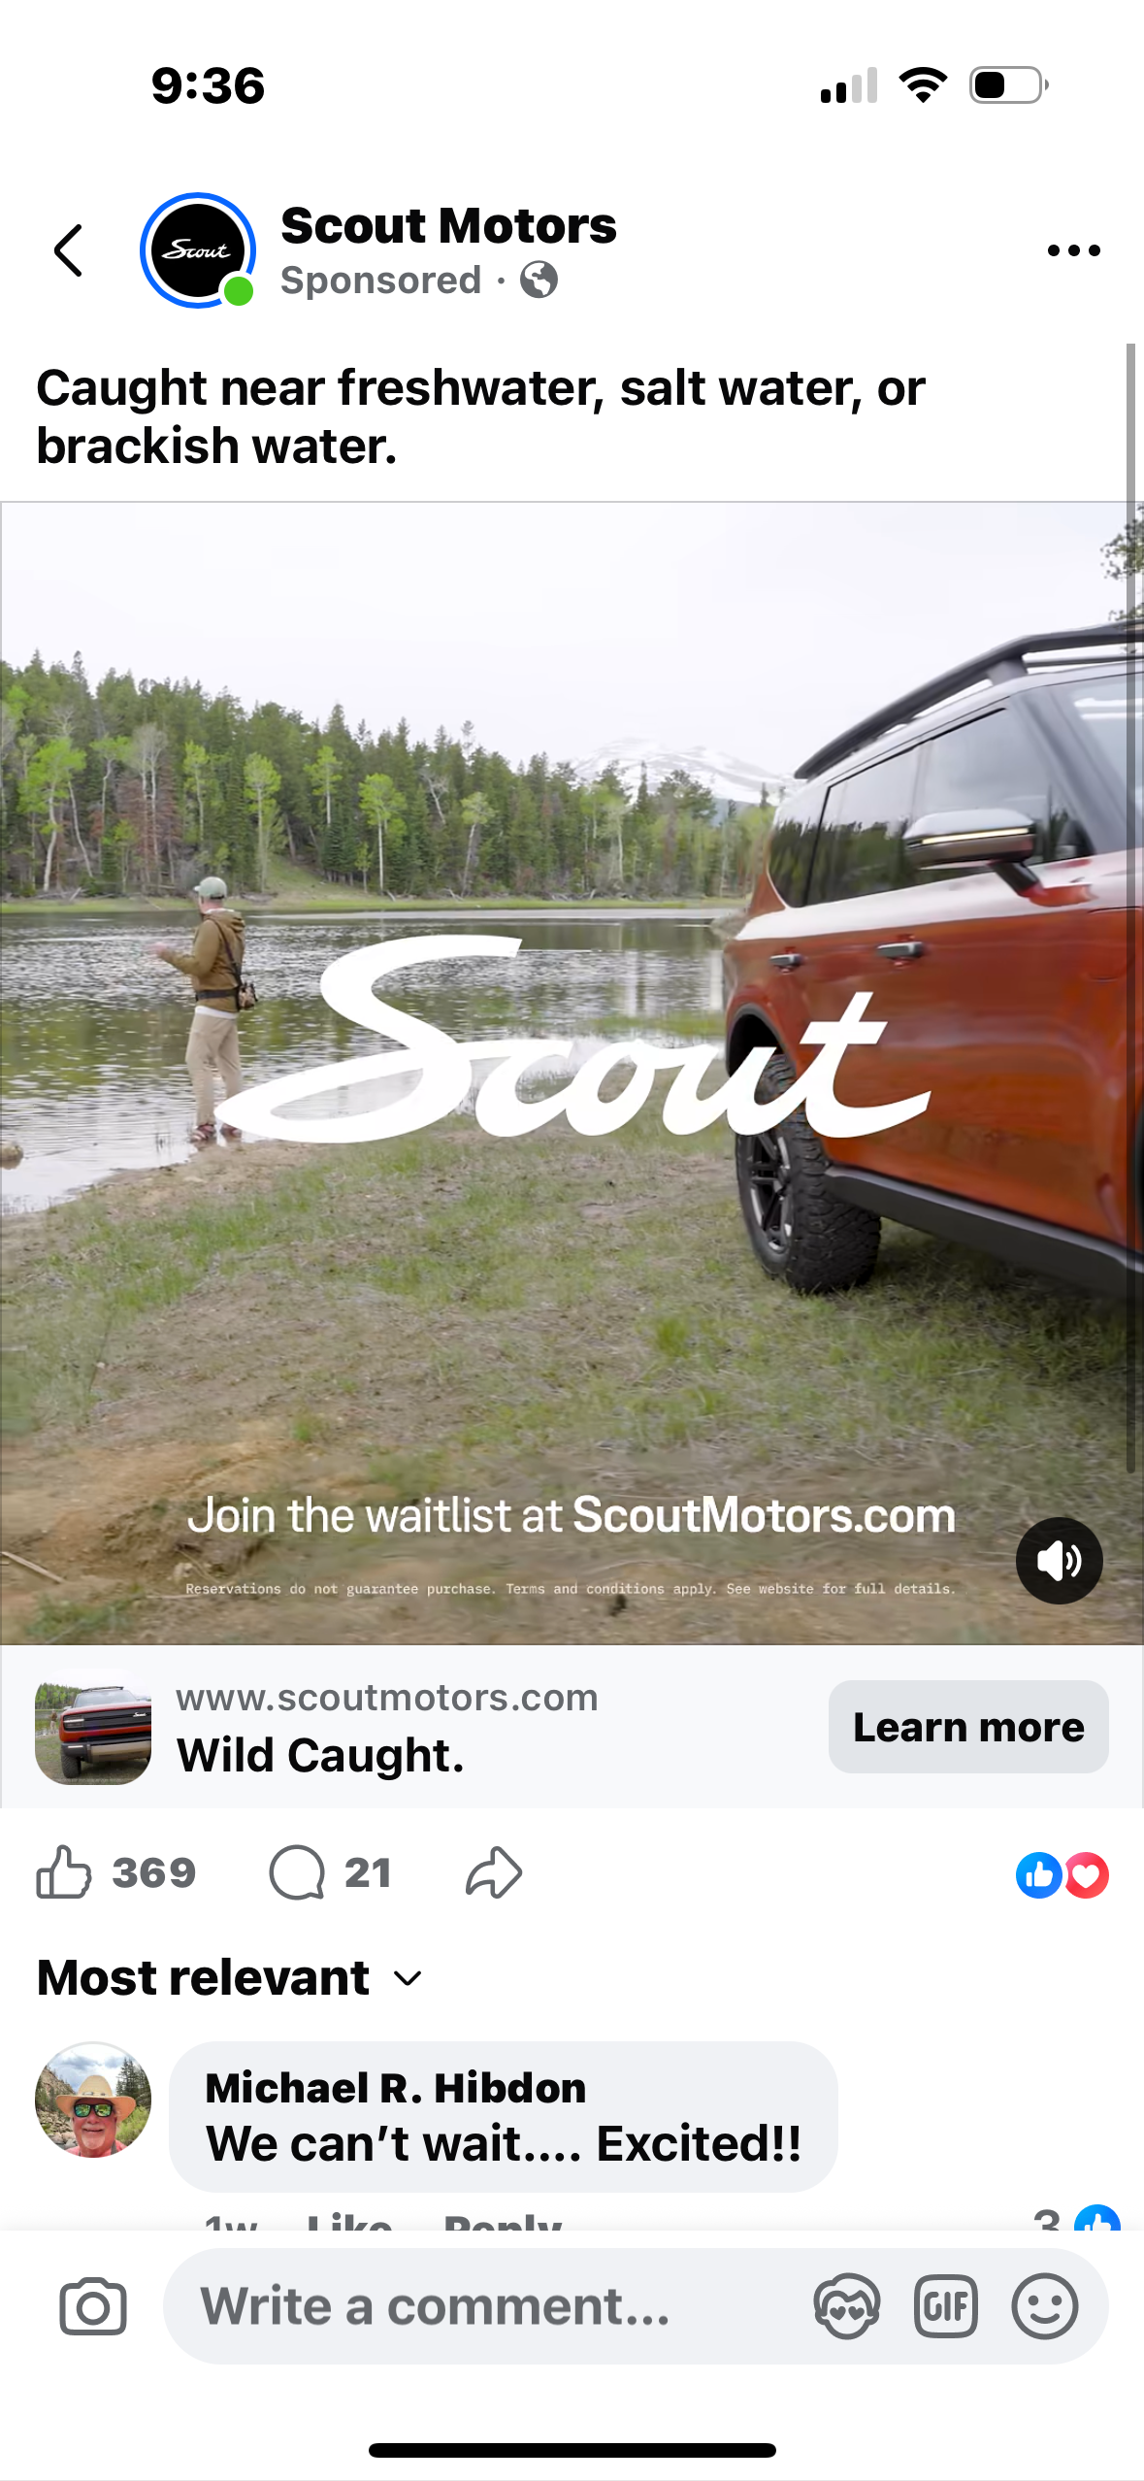This screenshot has width=1144, height=2481.
Task: Click the Learn more button
Action: tap(968, 1727)
